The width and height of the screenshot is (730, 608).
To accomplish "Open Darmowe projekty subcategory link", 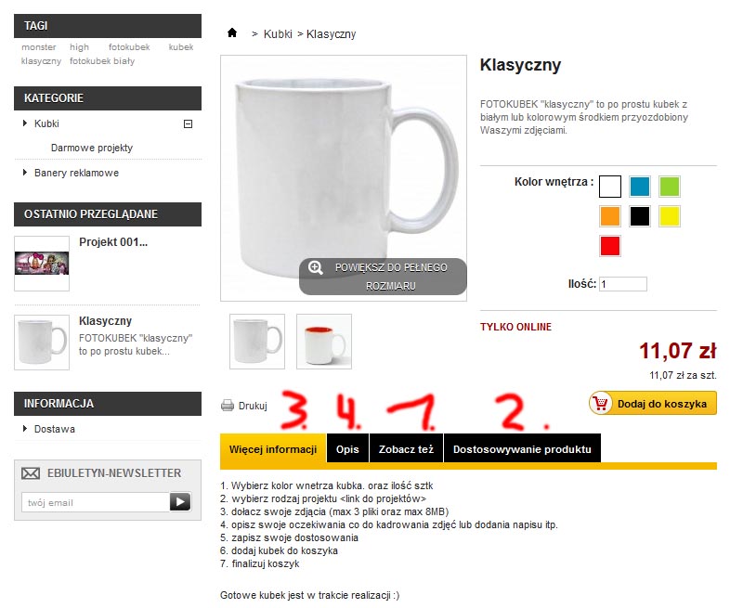I will (x=92, y=148).
